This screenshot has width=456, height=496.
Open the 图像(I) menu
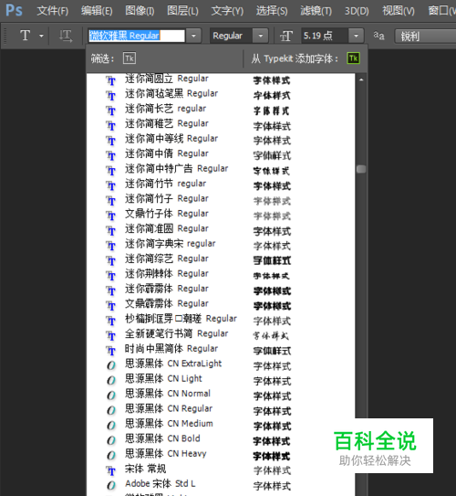point(140,11)
